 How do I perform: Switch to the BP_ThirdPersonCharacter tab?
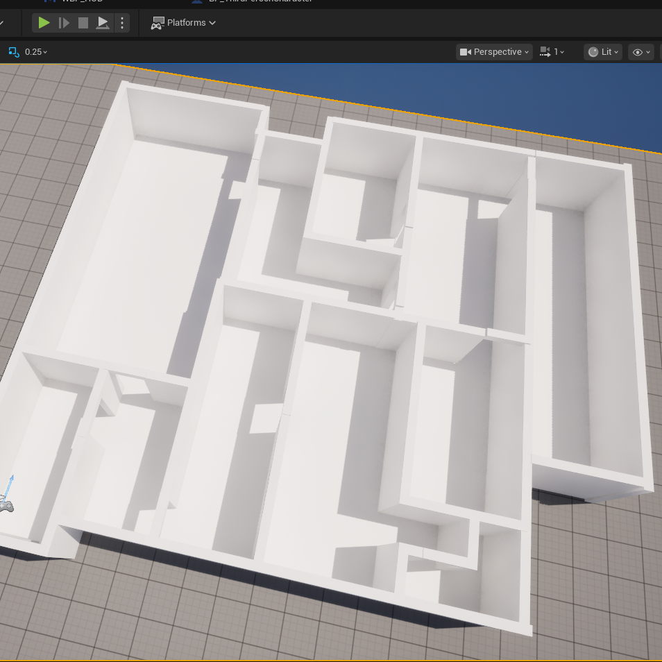(257, 1)
